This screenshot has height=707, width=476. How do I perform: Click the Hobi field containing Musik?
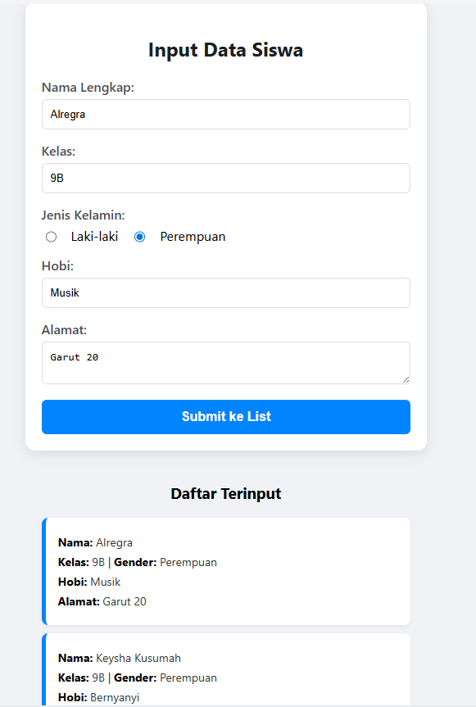(x=226, y=293)
